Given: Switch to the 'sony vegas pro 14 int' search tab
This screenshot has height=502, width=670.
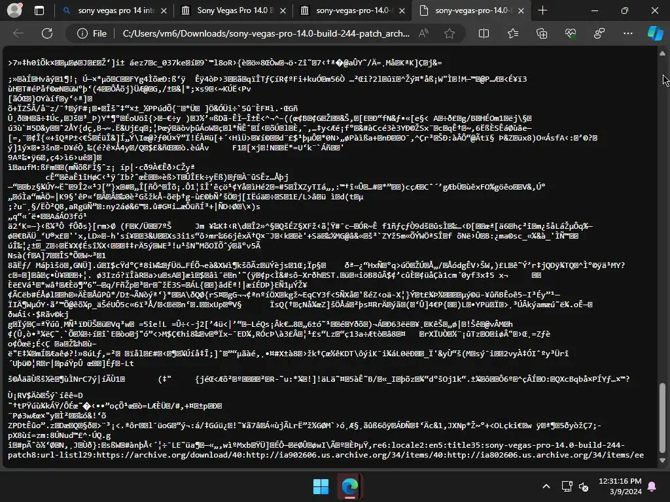Looking at the screenshot, I should (x=116, y=10).
